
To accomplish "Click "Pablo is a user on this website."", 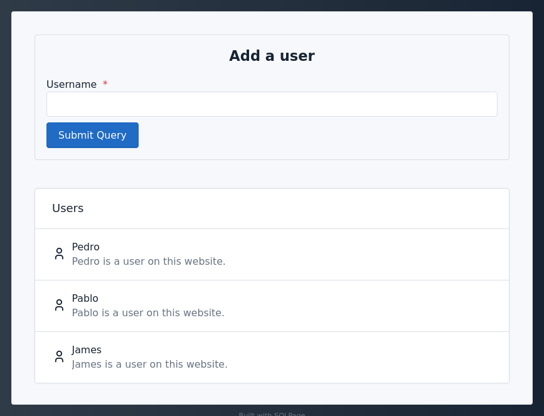I will tap(147, 312).
